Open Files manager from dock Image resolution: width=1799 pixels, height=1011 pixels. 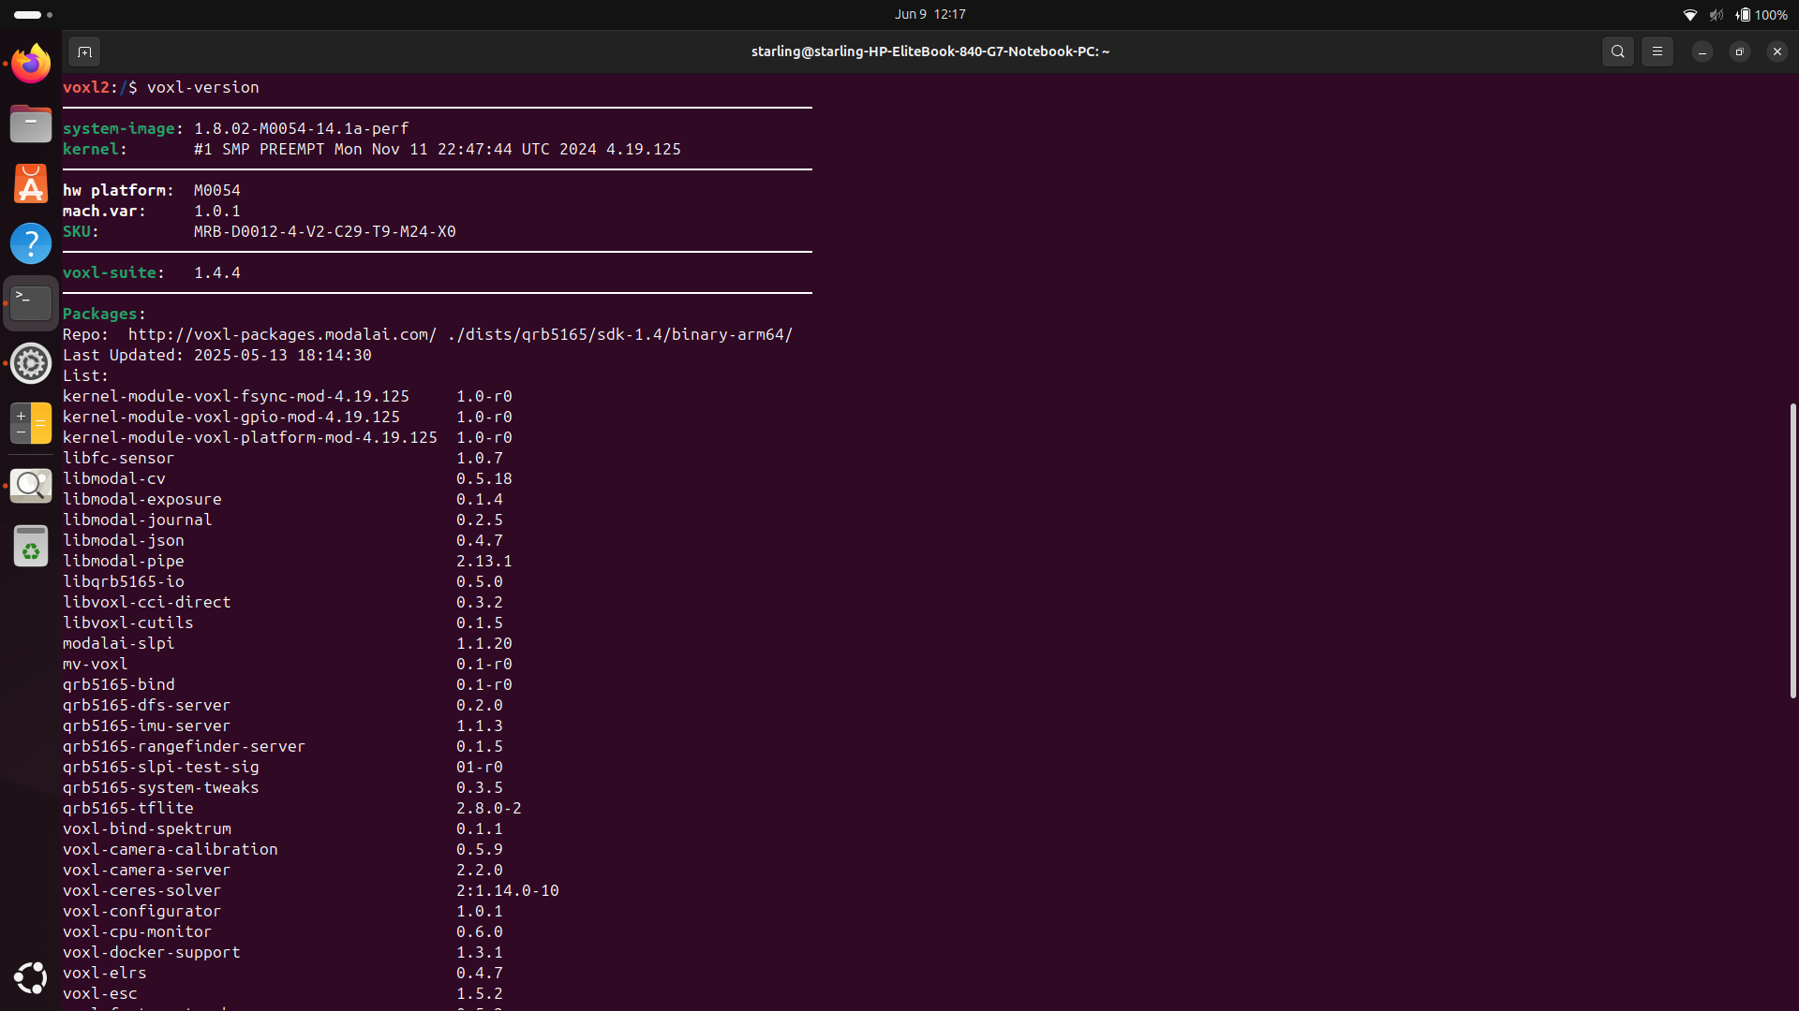click(31, 124)
